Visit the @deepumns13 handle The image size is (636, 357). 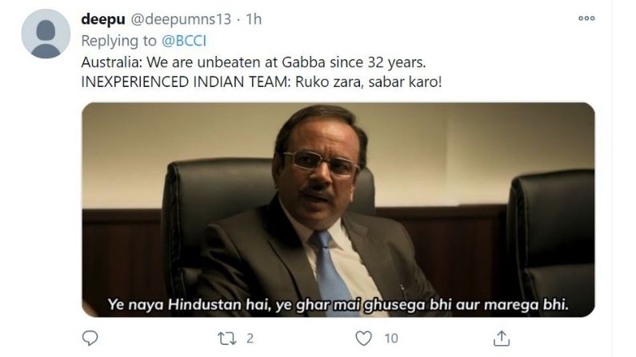(181, 19)
